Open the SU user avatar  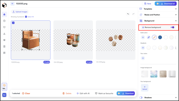pyautogui.click(x=4, y=95)
